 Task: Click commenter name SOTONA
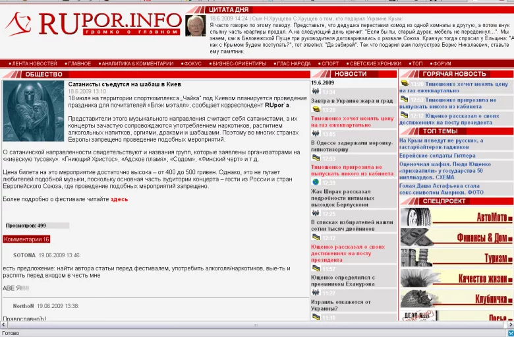(x=24, y=255)
